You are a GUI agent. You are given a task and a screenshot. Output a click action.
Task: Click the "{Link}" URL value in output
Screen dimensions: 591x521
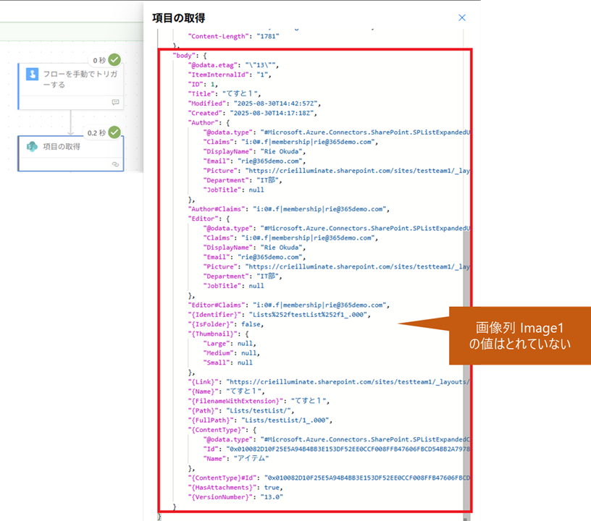(348, 381)
